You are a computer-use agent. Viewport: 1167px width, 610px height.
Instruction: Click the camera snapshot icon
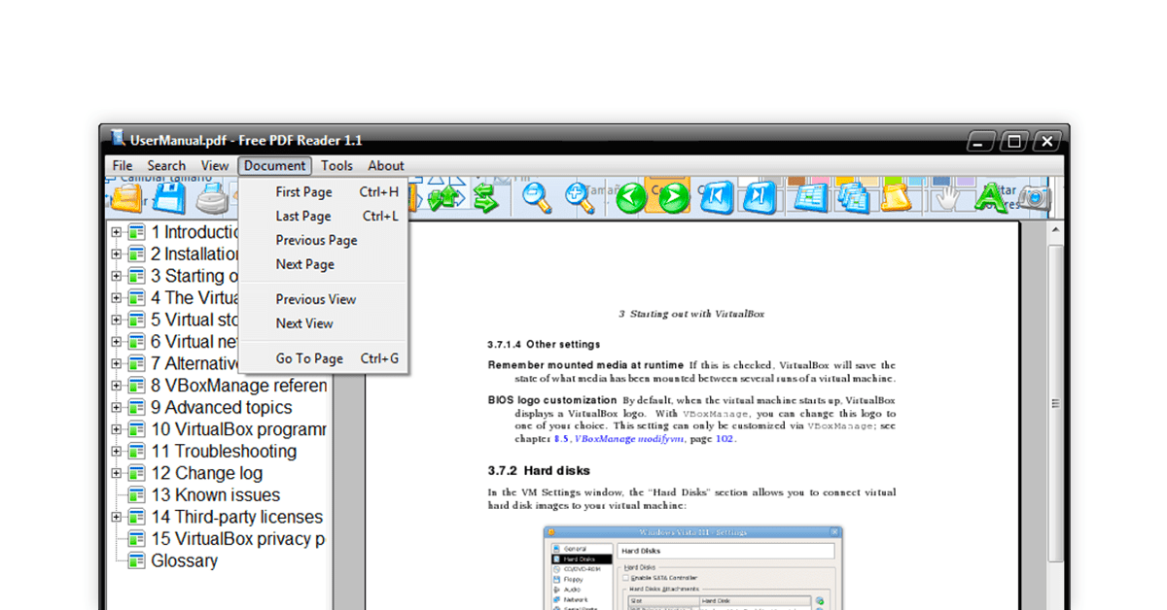point(1034,198)
